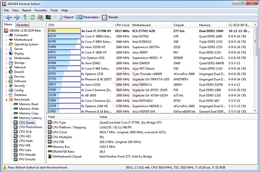The height and width of the screenshot is (172, 260).
Task: Select the FPU Mandel benchmark
Action: (x=27, y=155)
